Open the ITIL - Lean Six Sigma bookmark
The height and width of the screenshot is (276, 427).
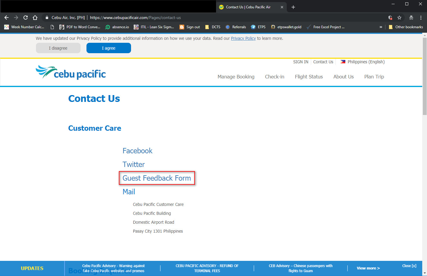(154, 27)
